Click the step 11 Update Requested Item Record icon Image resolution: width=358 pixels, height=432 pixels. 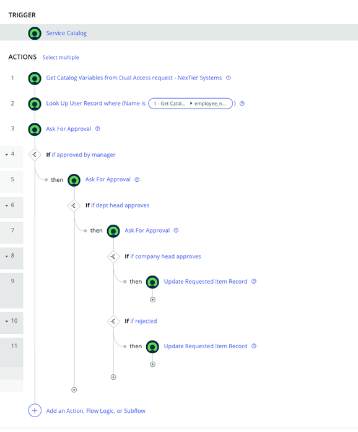pos(152,347)
